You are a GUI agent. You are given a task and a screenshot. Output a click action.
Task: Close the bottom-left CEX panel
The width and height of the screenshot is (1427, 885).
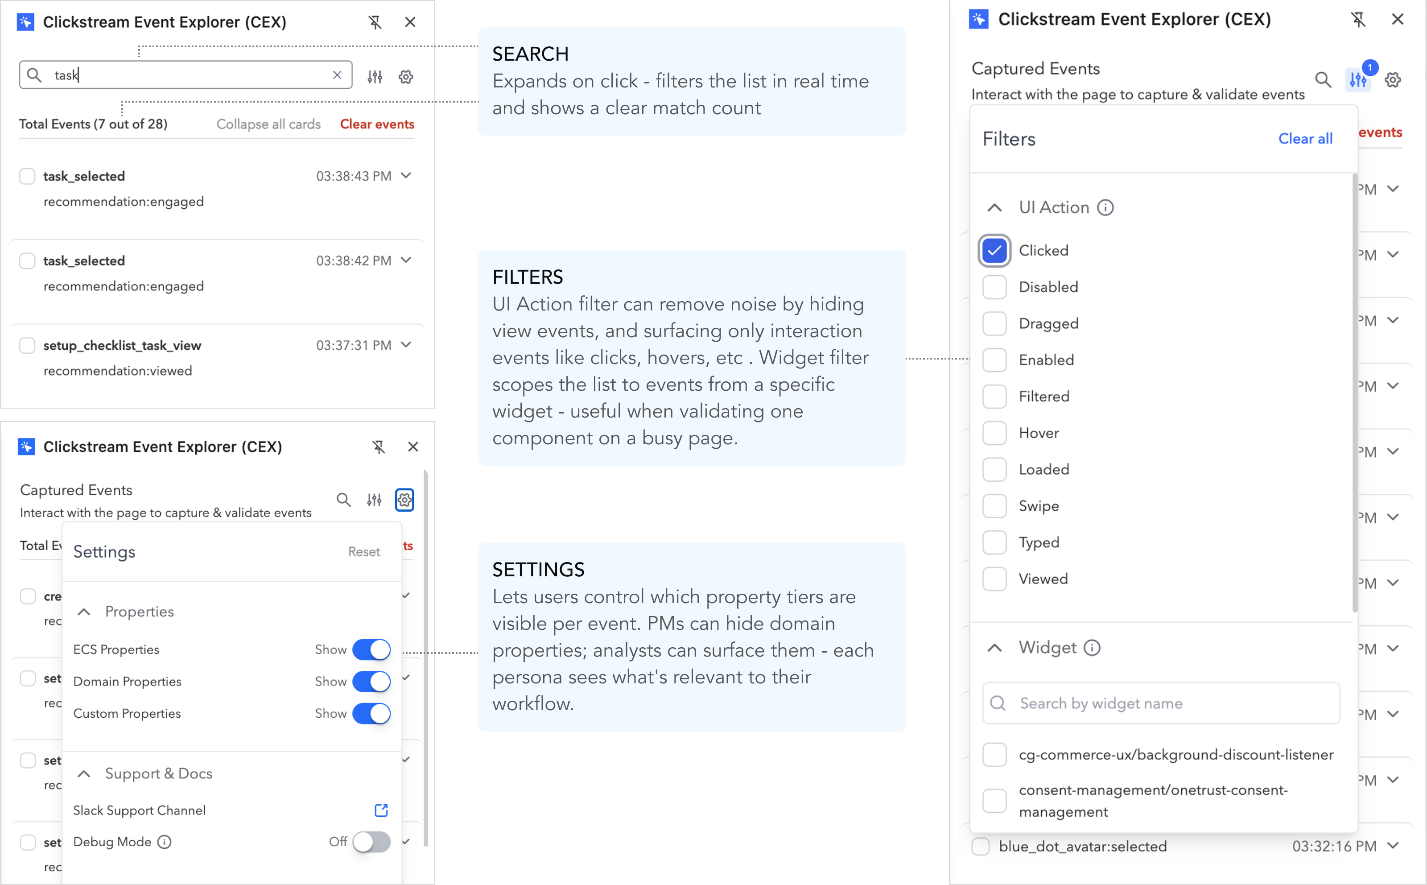pyautogui.click(x=413, y=447)
